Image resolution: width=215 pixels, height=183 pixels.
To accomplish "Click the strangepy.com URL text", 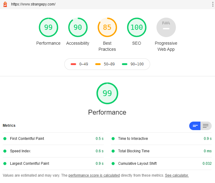I will pos(33,4).
